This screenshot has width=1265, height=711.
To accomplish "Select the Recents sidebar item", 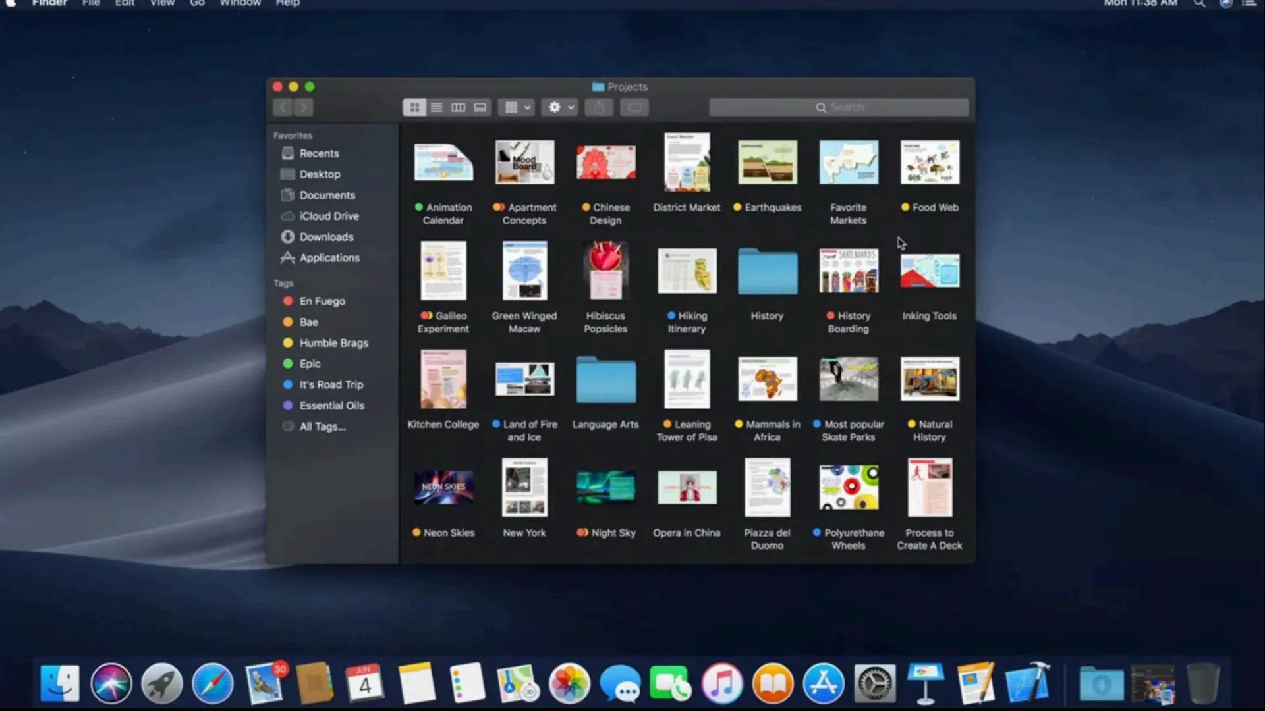I will (x=319, y=153).
